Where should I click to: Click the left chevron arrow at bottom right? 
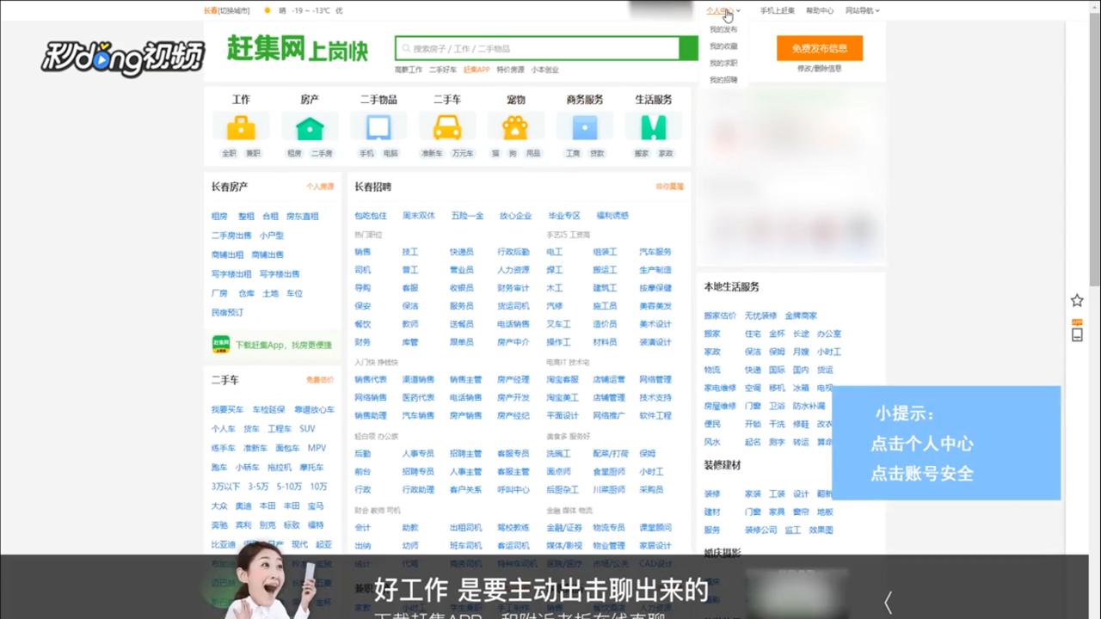point(889,602)
